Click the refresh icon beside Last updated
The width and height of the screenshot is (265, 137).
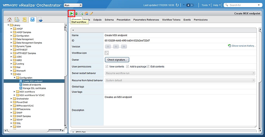coord(177,5)
